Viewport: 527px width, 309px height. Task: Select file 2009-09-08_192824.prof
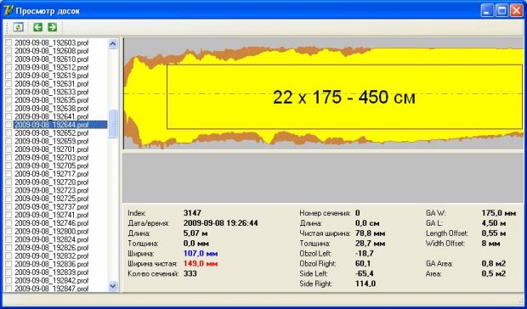pos(51,239)
